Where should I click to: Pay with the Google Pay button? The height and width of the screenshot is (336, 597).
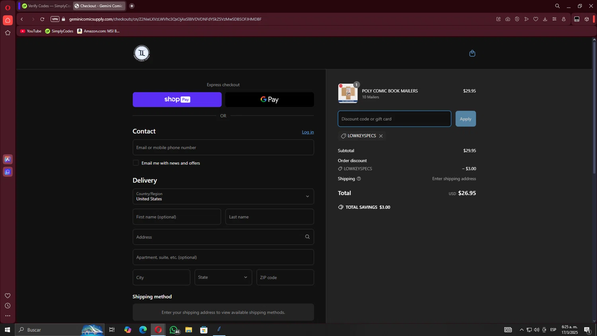point(269,100)
